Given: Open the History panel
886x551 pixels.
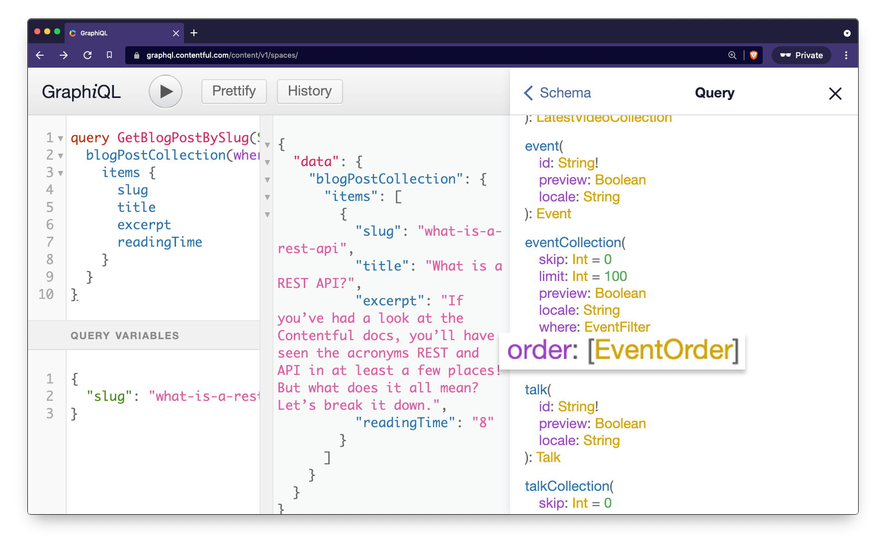Looking at the screenshot, I should (309, 92).
